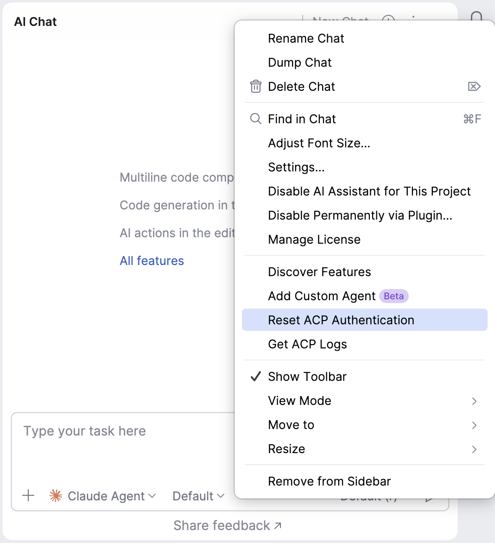This screenshot has height=543, width=495.
Task: Choose Disable AI Assistant for This Project
Action: pos(369,191)
